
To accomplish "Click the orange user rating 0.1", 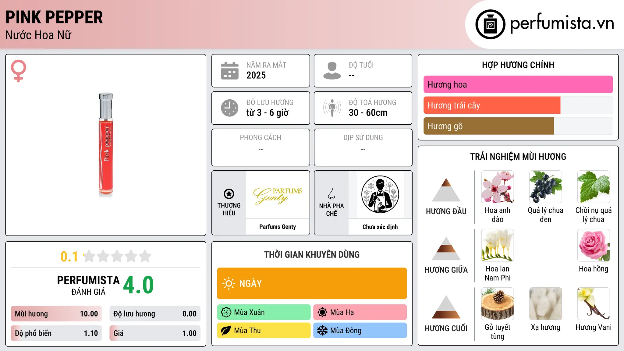I will (x=69, y=257).
